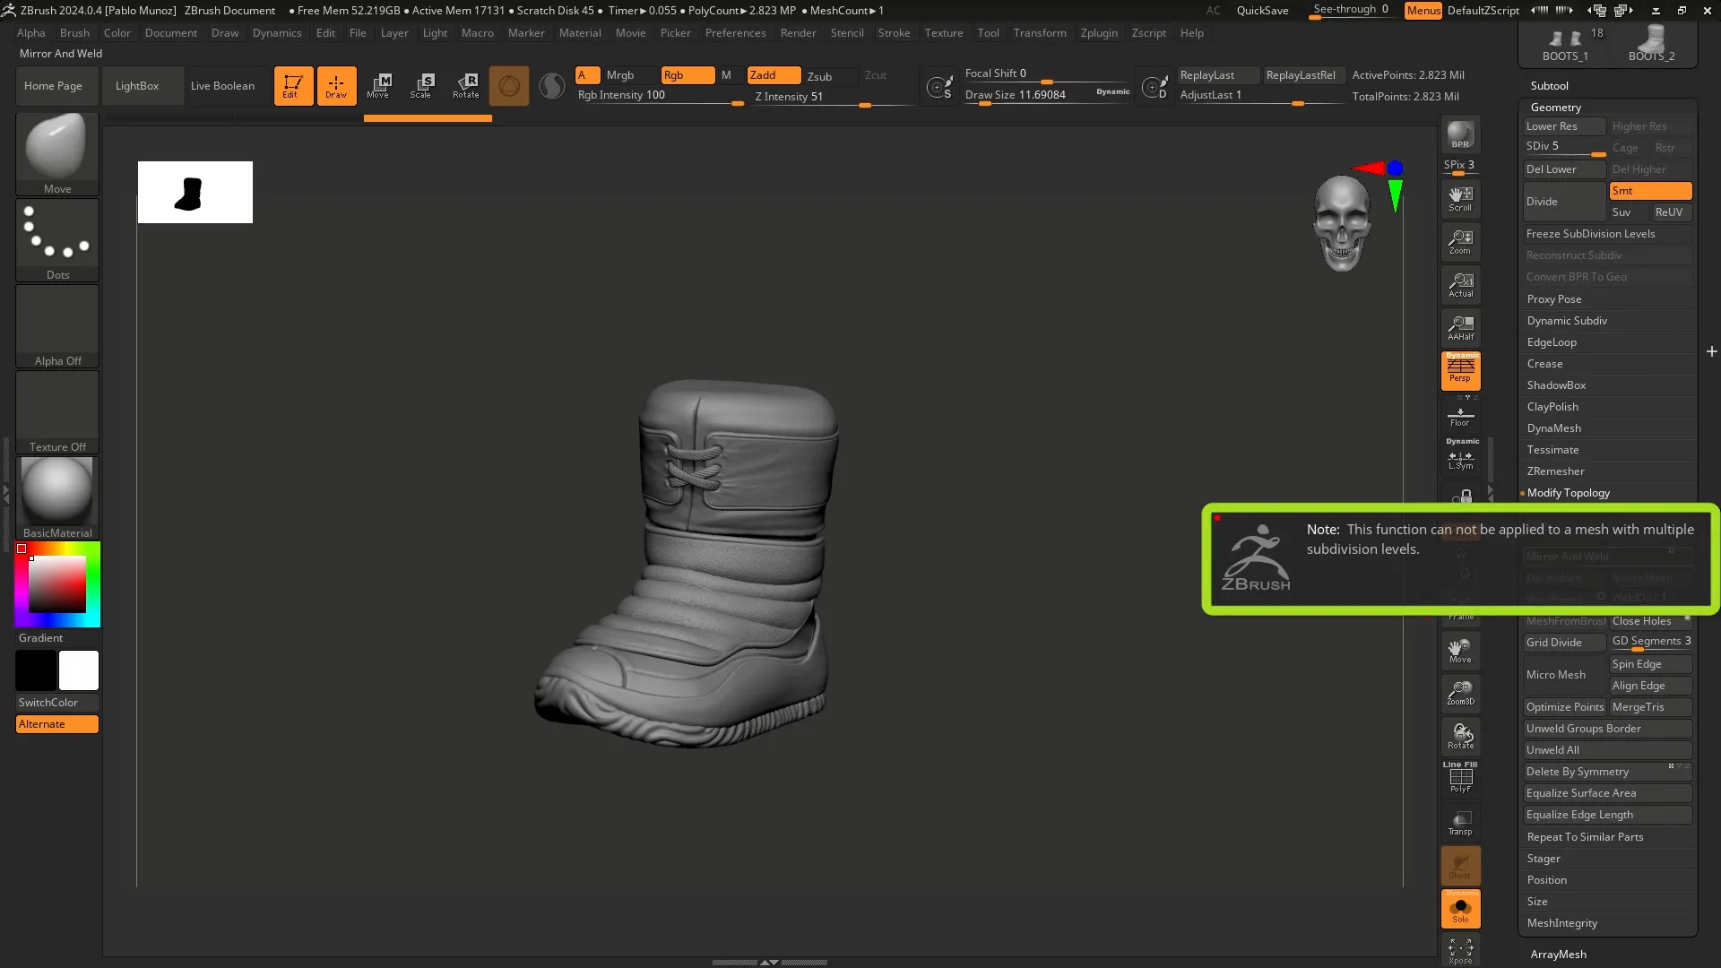
Task: Click the boot silhouette thumbnail preview
Action: 195,192
